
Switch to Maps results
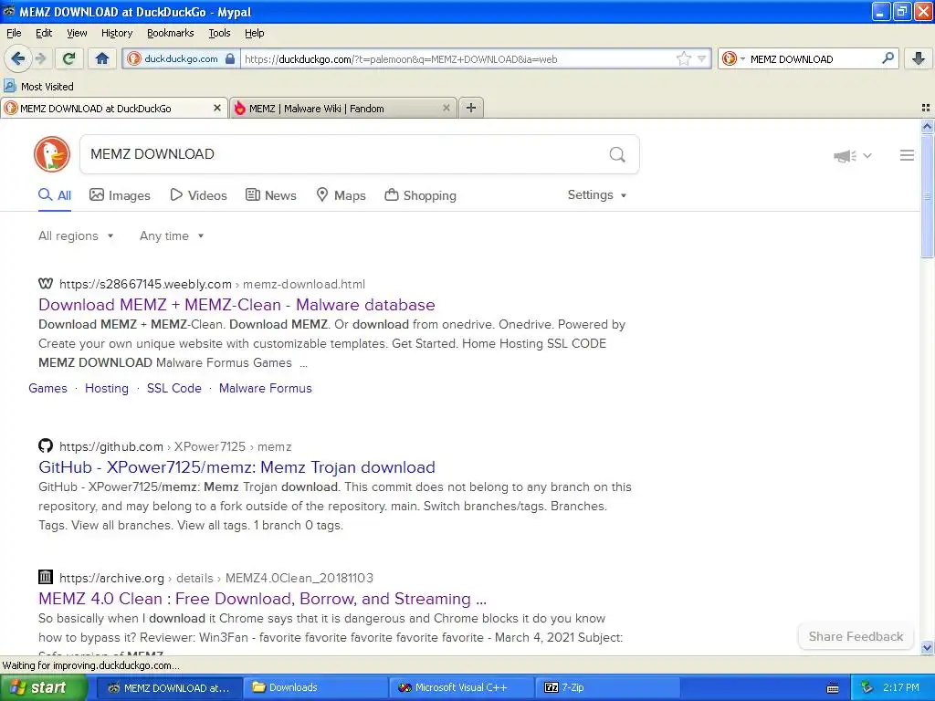341,195
